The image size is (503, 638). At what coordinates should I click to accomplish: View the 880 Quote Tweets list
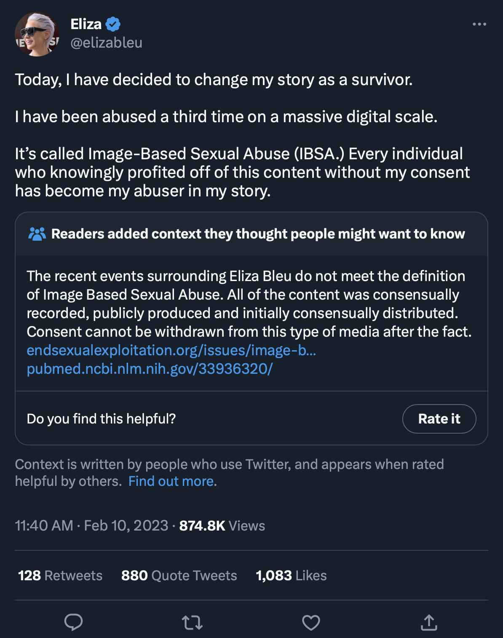179,576
